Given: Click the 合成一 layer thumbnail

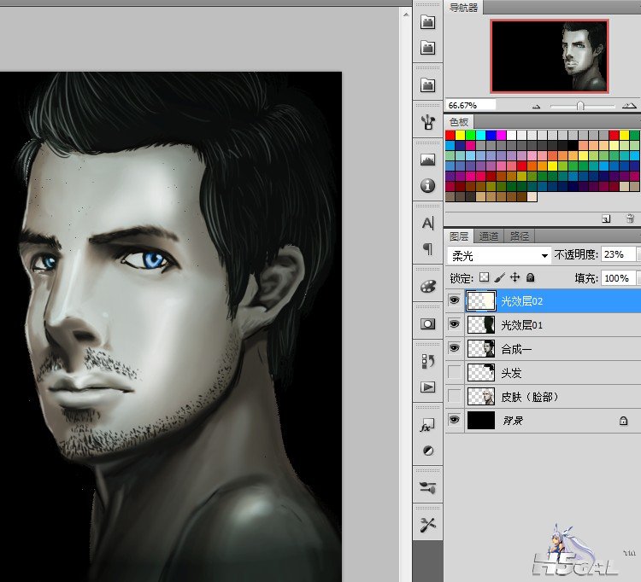Looking at the screenshot, I should point(481,348).
